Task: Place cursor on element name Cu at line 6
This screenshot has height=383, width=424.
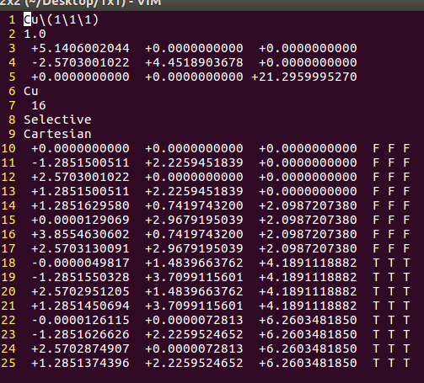Action: 31,91
